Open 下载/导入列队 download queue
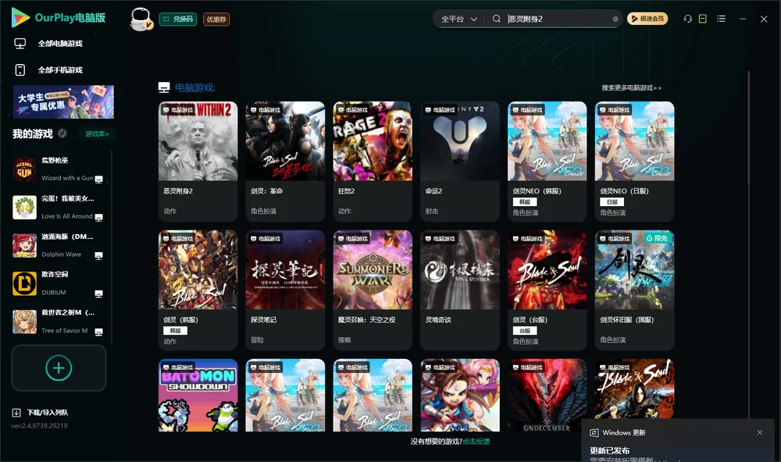This screenshot has height=462, width=781. (48, 413)
